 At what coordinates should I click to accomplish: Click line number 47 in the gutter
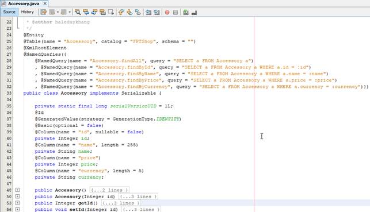click(x=9, y=183)
